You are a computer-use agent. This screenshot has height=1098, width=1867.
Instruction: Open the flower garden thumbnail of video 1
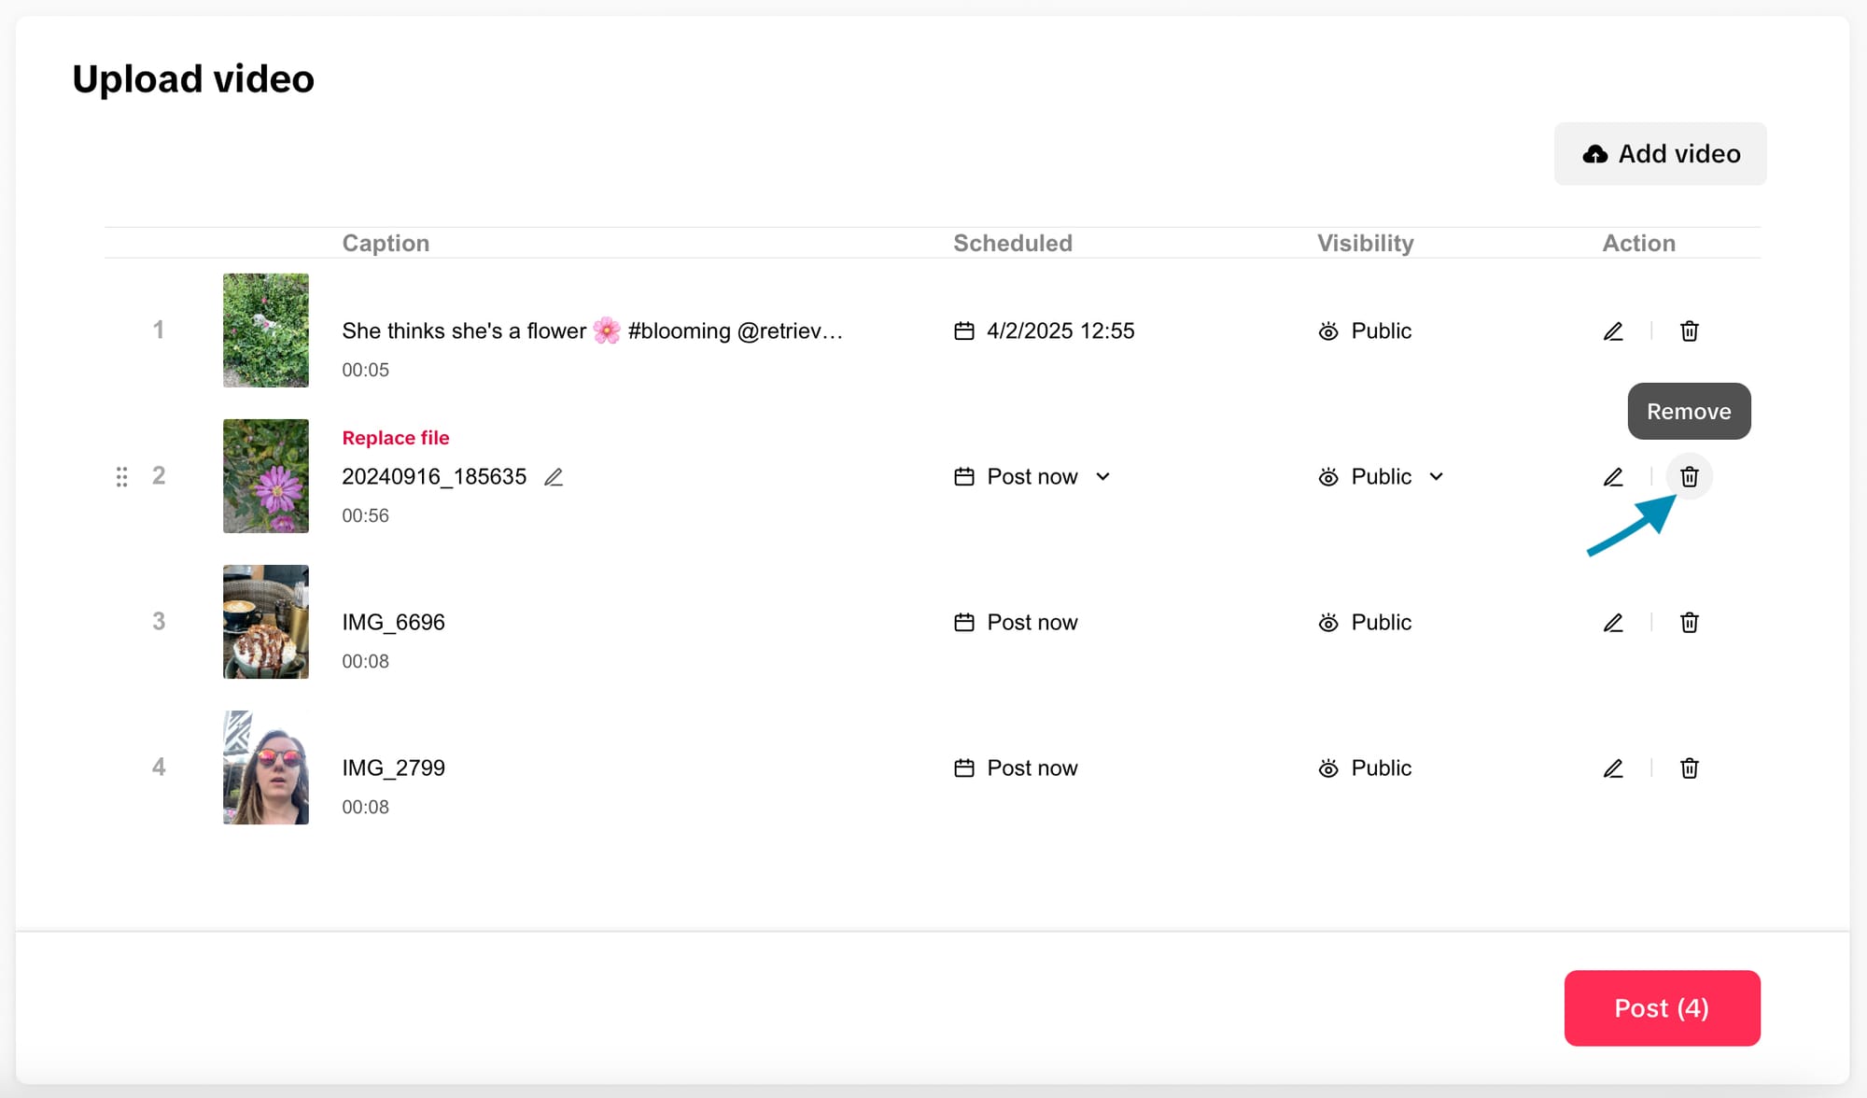click(266, 331)
